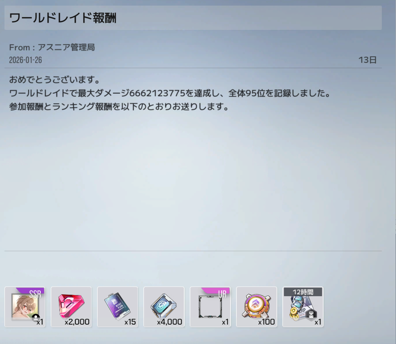Select the max damage 6662123775 message line
Screen dimensions: 396x344
[170, 93]
